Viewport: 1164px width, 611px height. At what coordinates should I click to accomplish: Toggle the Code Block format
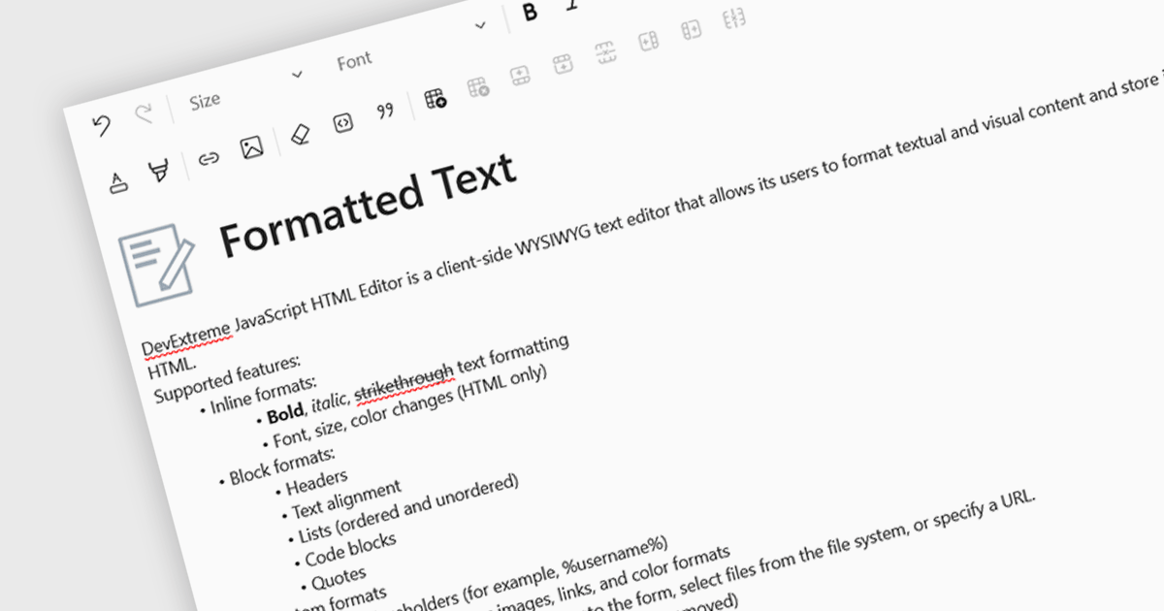click(341, 122)
